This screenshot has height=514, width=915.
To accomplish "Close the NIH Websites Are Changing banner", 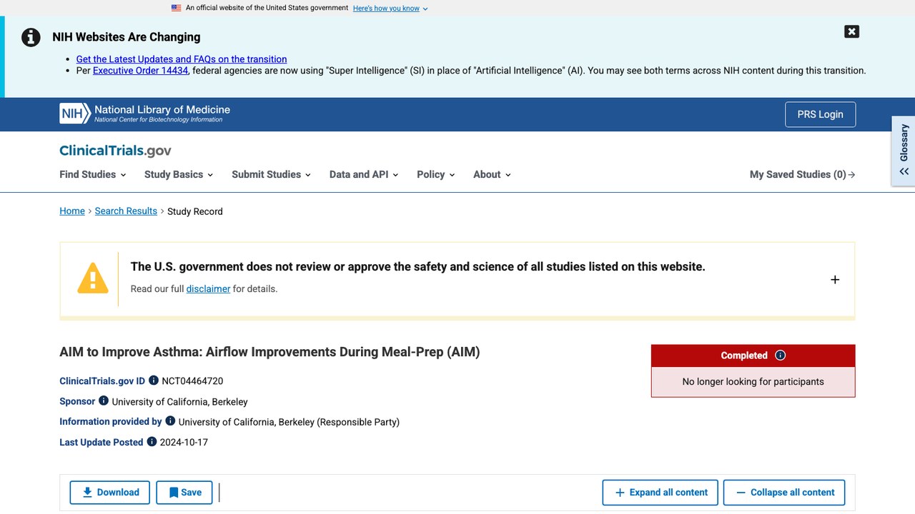I will [x=851, y=31].
